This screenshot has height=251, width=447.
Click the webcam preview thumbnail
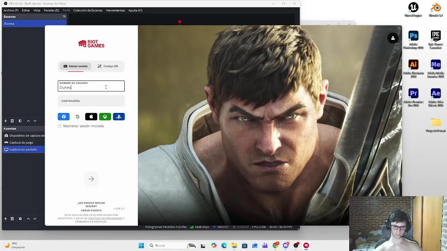(398, 223)
